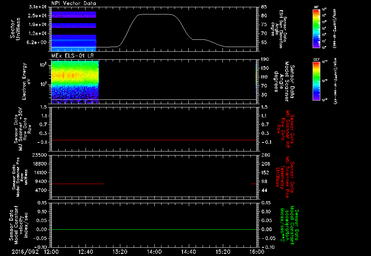Click the '190' scanner angle tick label
Screen dimensions: 371x256
pos(265,59)
